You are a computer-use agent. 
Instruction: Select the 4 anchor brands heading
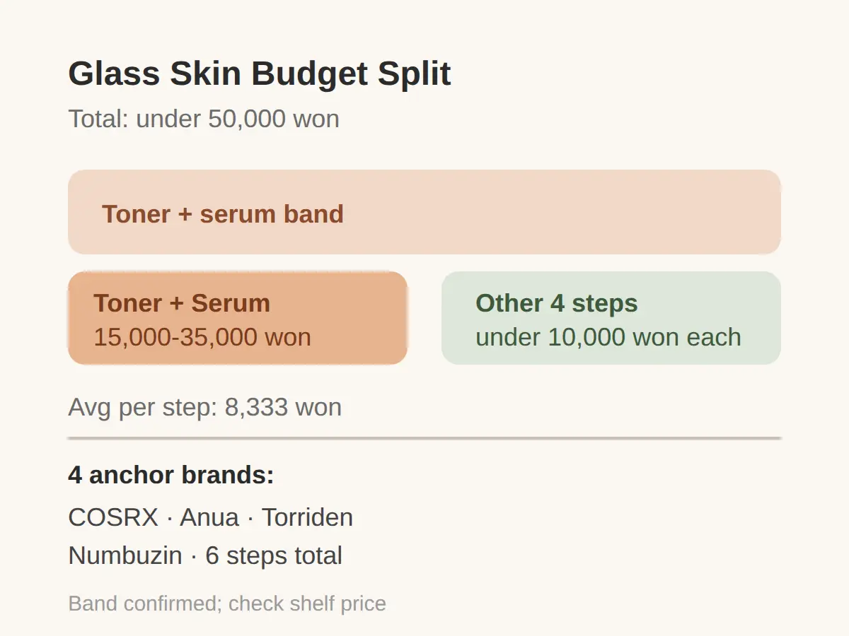click(x=171, y=475)
